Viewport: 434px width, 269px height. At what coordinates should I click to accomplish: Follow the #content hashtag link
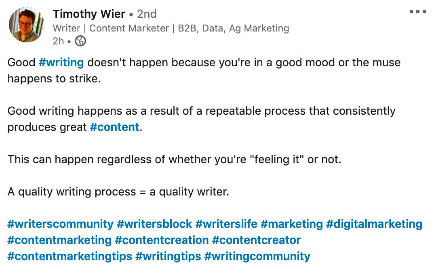115,127
